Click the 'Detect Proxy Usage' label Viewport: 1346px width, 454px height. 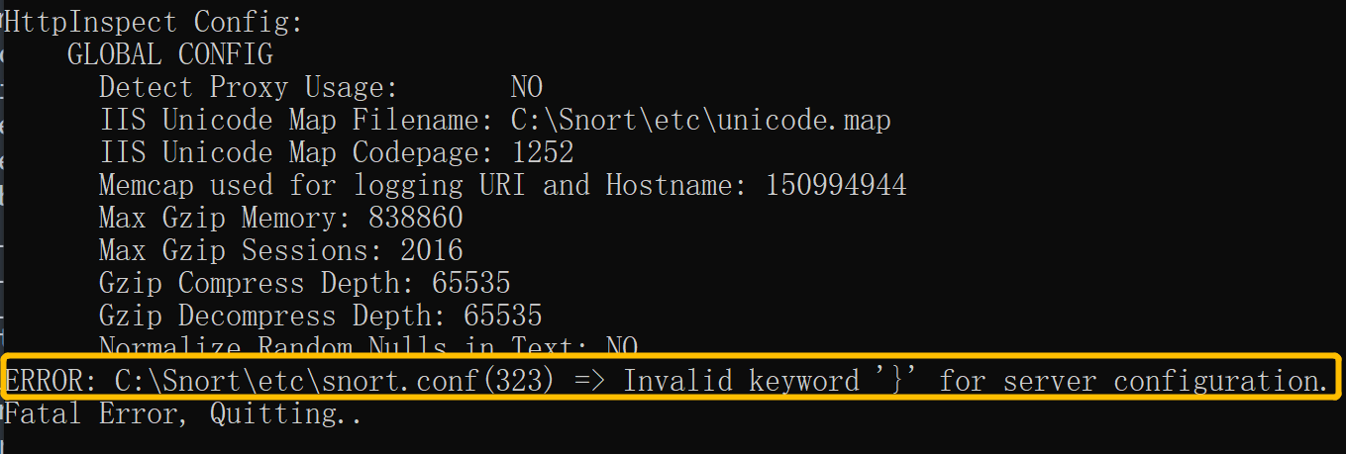[x=248, y=87]
